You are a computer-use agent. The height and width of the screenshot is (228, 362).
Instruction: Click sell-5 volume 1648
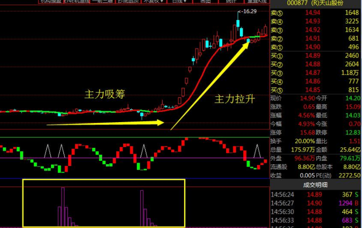click(352, 13)
